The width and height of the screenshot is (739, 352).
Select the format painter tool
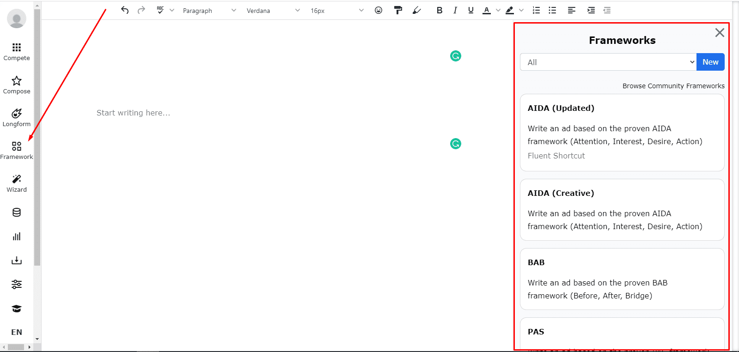pyautogui.click(x=398, y=10)
